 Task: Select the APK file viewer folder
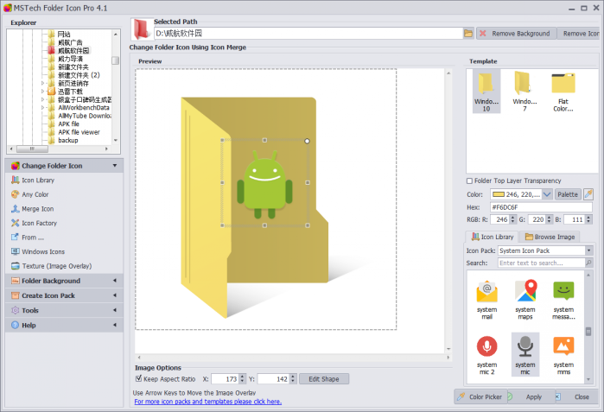(79, 132)
